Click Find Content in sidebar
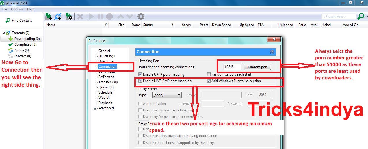 pos(19,21)
